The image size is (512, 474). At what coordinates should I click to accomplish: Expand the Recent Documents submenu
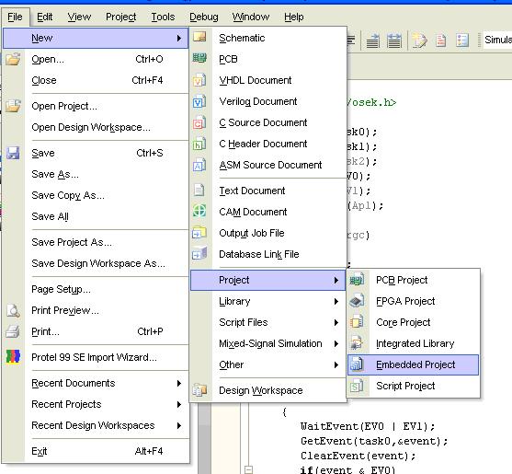(179, 383)
